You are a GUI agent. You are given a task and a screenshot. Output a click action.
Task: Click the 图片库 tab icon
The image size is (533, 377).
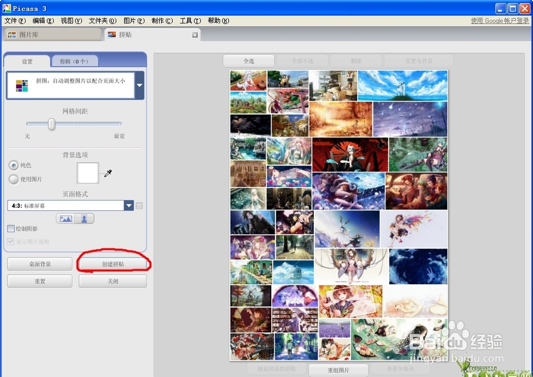[x=12, y=35]
